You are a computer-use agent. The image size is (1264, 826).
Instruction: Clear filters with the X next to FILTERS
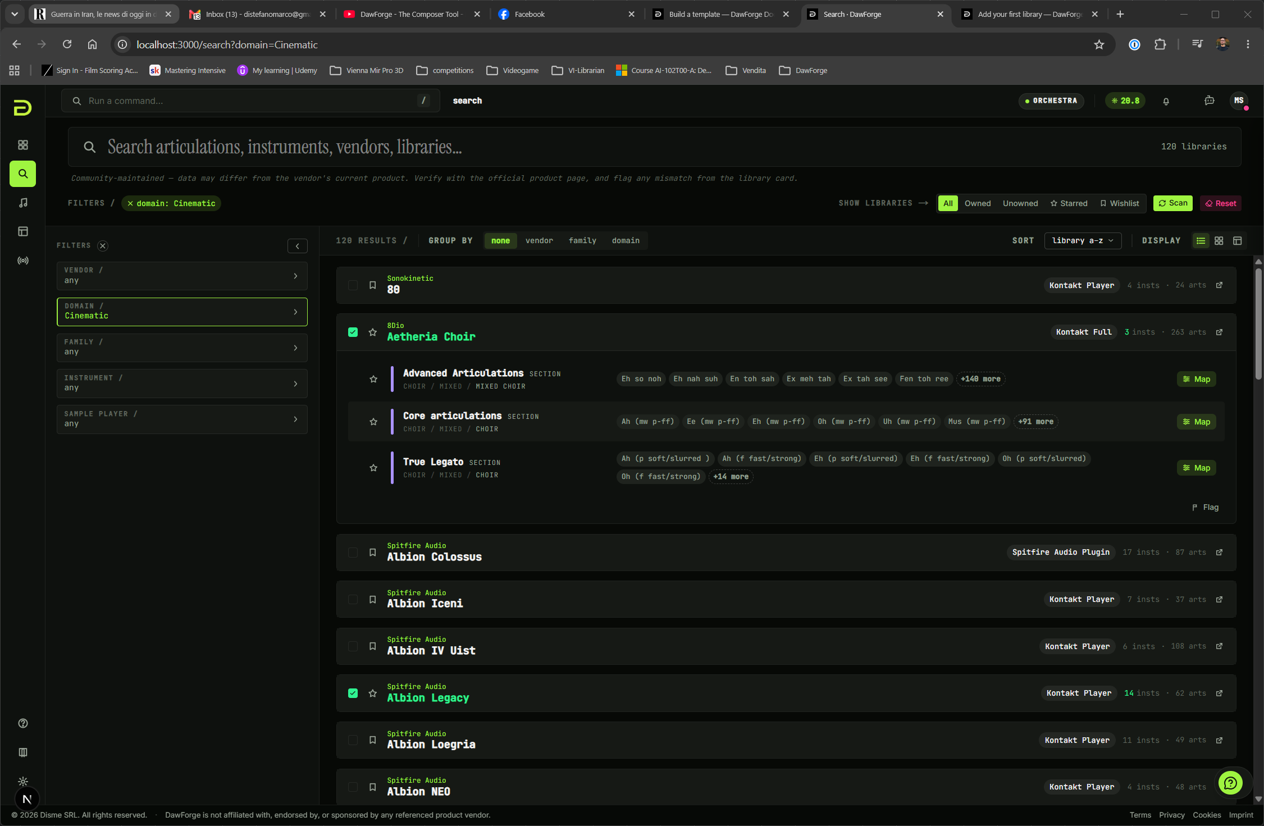(103, 245)
